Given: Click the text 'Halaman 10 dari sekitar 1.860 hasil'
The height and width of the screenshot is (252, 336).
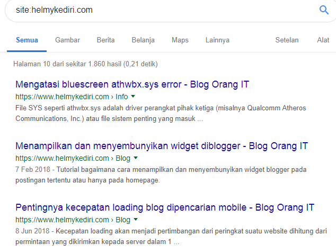Looking at the screenshot, I should pos(68,64).
